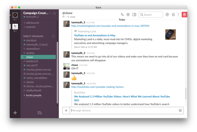Open We Analyzed 1.3 Million YouTube Videos link
Image resolution: width=197 pixels, height=132 pixels.
122,98
